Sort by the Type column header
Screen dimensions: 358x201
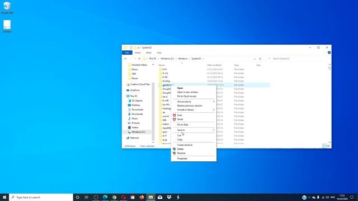click(236, 65)
